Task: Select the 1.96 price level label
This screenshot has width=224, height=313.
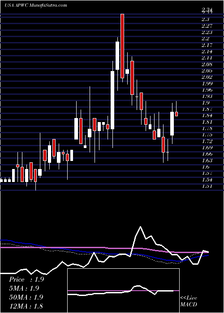Action: coord(207,90)
